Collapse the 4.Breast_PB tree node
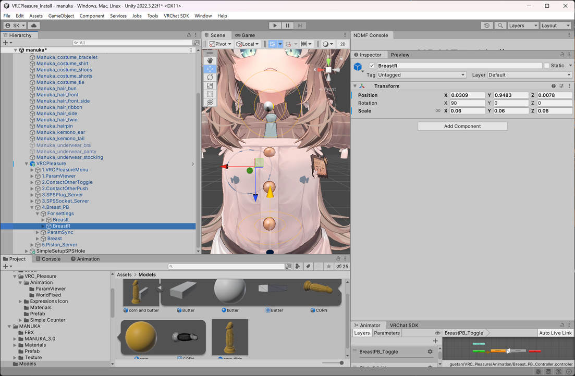The width and height of the screenshot is (575, 376). pos(32,207)
